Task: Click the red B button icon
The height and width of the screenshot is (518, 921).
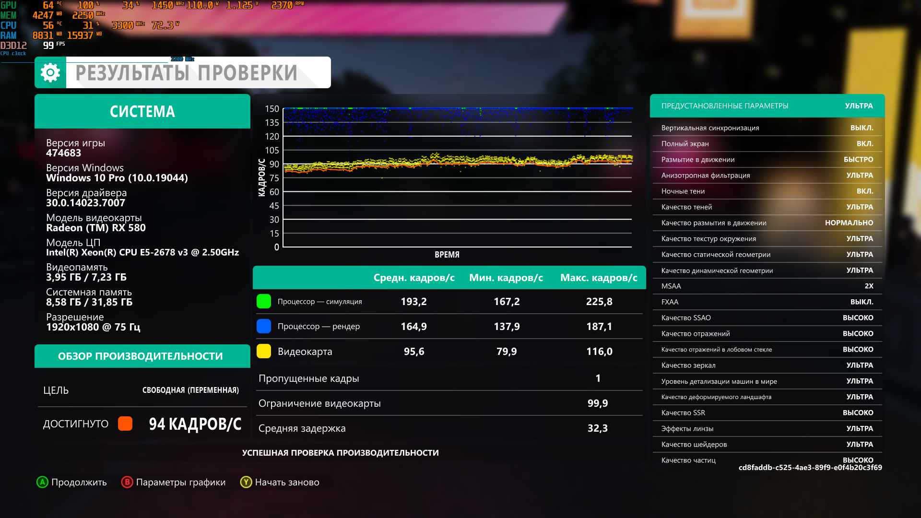Action: 127,482
